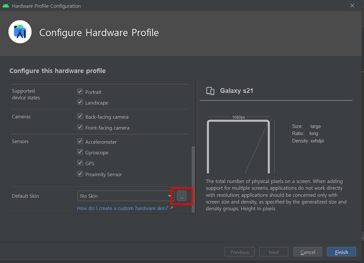Open 'How do I create a custom hardware skin?' link
Screen dimensions: 364x263
(x=122, y=208)
